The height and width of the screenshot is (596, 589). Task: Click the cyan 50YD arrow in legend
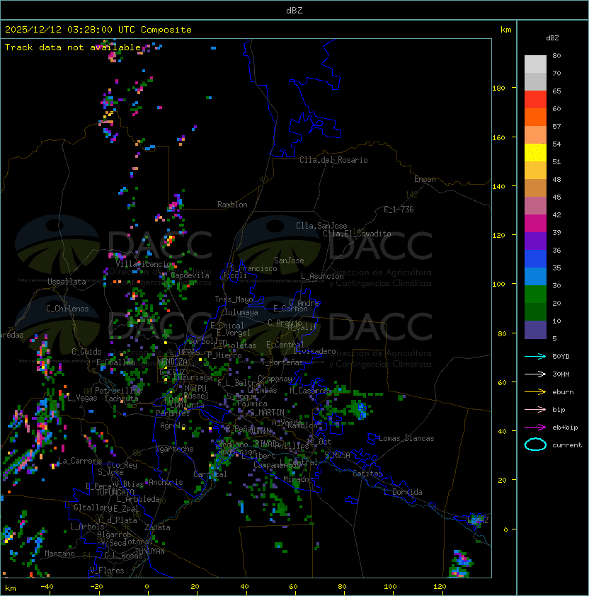535,357
